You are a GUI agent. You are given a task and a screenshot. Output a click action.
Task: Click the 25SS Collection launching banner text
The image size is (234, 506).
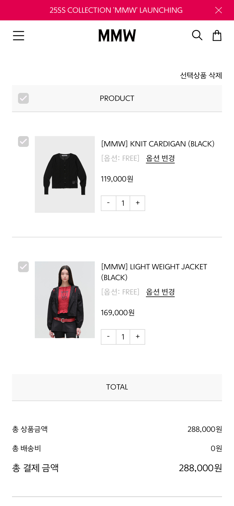116,10
